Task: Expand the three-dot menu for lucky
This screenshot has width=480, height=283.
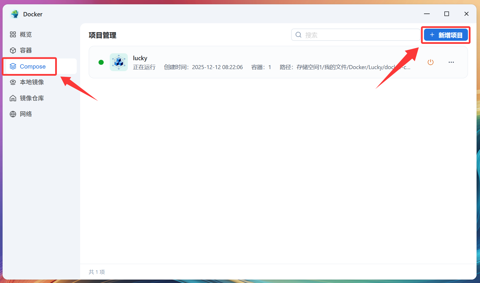Action: pos(451,62)
